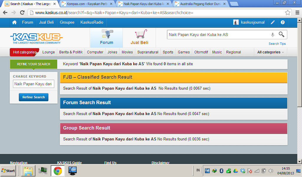Image resolution: width=302 pixels, height=177 pixels.
Task: Open the Games category
Action: [184, 52]
